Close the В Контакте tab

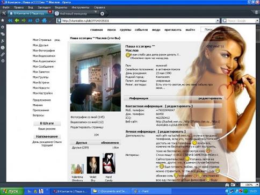[50, 12]
